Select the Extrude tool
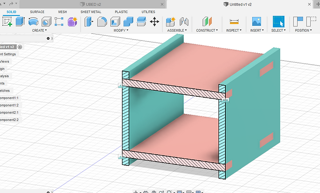The width and height of the screenshot is (320, 193). 21,21
